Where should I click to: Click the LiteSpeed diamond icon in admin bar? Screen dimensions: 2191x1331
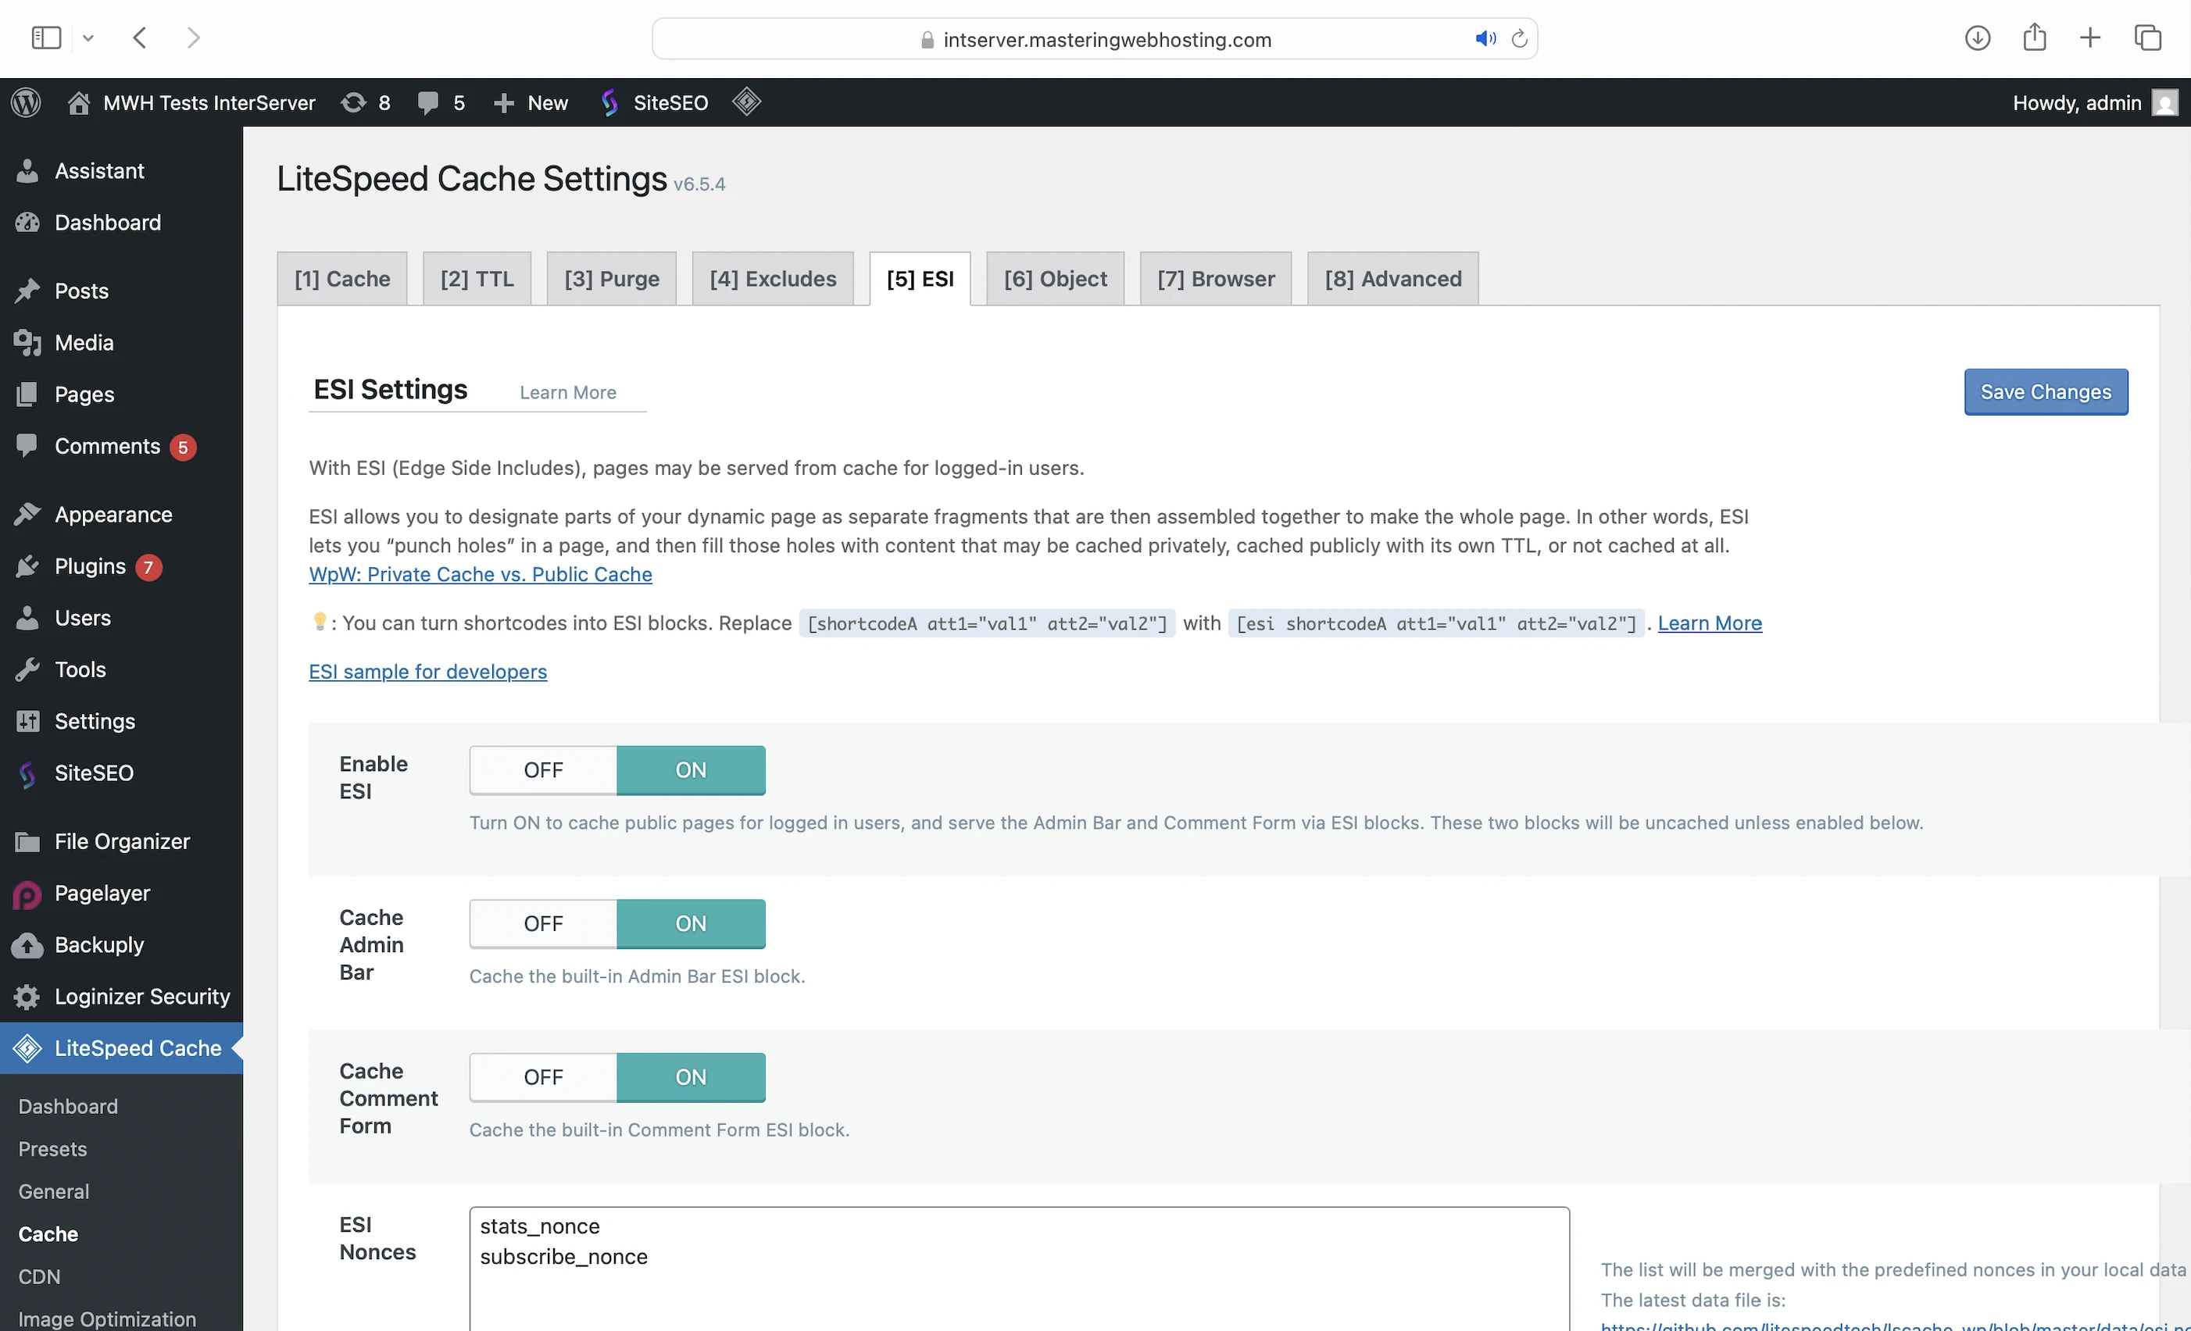[x=746, y=102]
